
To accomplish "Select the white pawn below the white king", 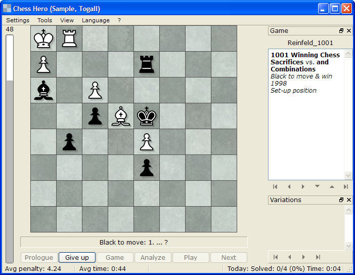I will point(43,64).
